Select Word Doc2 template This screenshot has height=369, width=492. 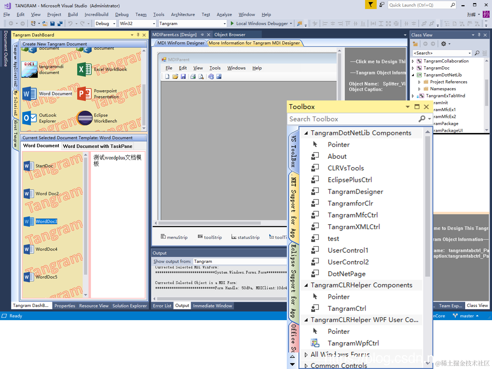point(41,194)
